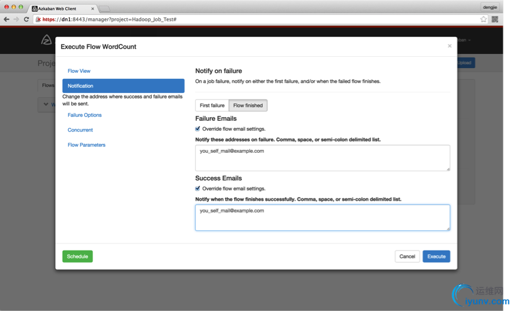Toggle Failure Emails override checkbox
This screenshot has height=311, width=513.
point(197,129)
